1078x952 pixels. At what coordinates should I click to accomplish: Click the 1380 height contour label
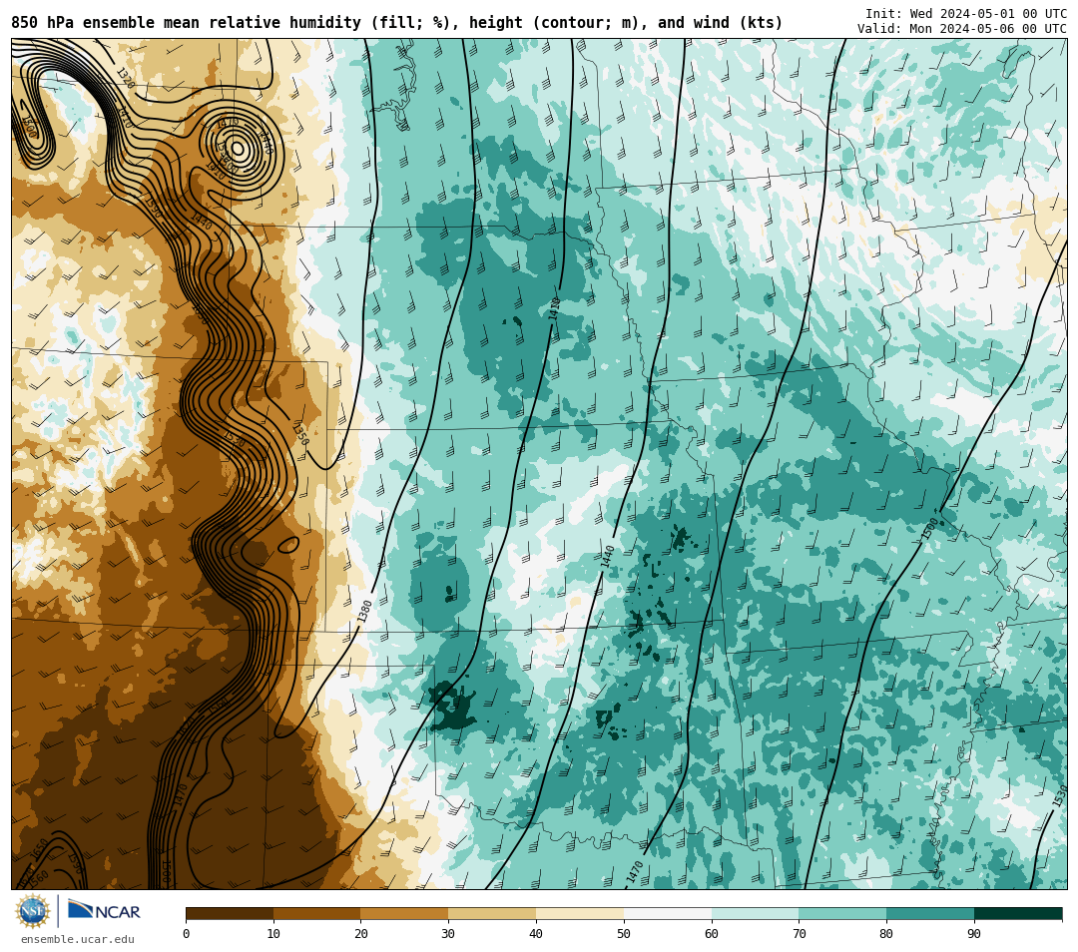point(365,611)
